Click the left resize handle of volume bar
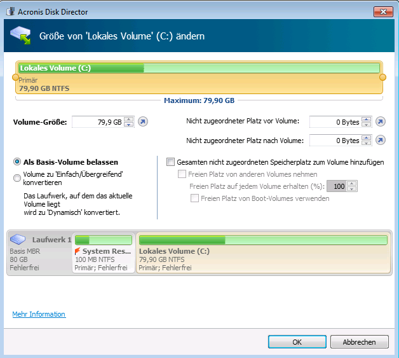This screenshot has height=358, width=399. click(x=15, y=77)
